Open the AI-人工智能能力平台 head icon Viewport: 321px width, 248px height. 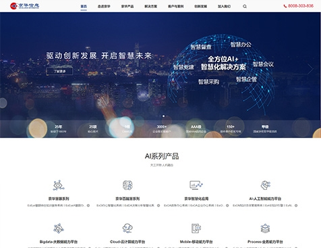click(x=265, y=185)
